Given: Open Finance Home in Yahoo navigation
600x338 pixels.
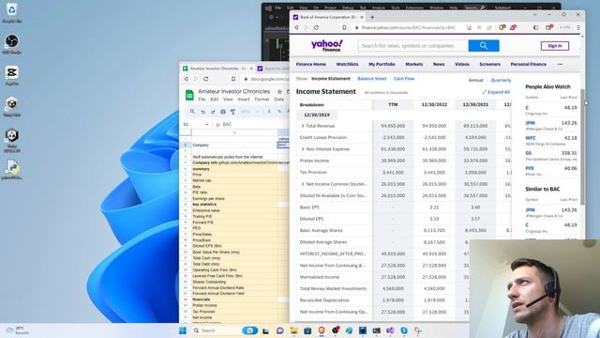Looking at the screenshot, I should click(311, 65).
